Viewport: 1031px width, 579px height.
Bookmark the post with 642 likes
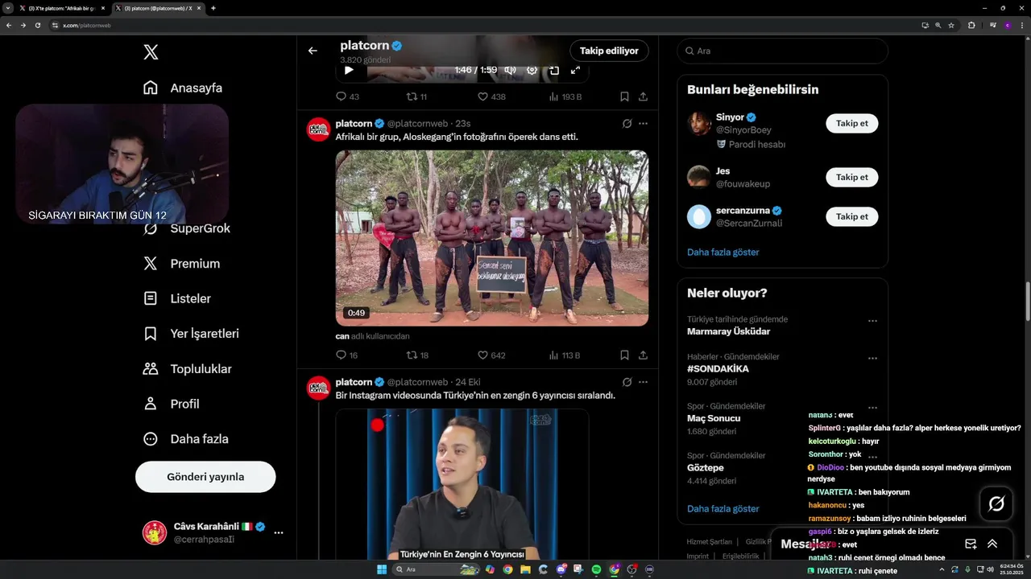click(624, 355)
